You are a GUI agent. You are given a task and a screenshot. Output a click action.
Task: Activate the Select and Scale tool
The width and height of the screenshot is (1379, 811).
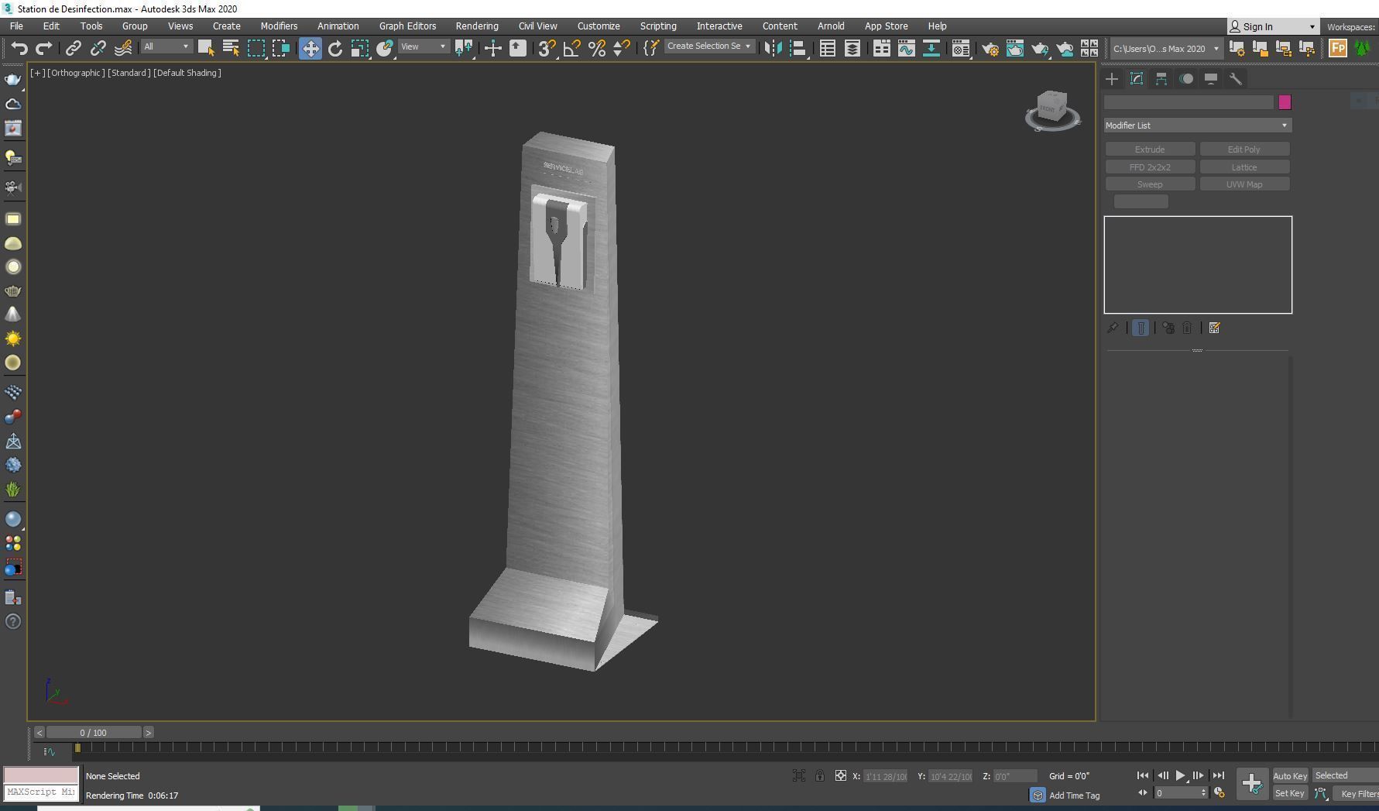coord(360,48)
